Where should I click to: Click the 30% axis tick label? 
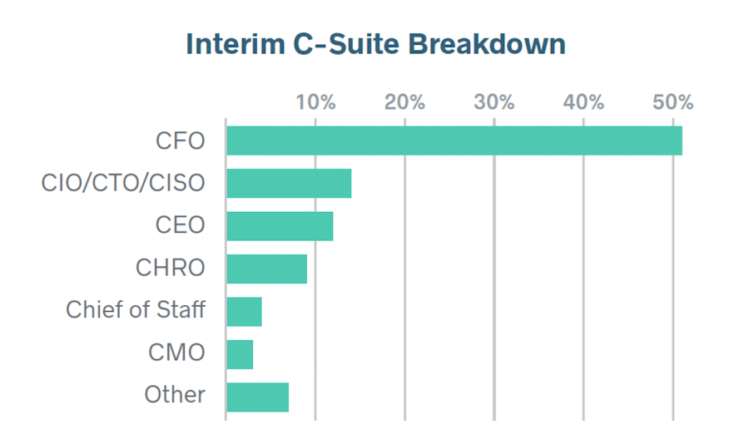(x=494, y=103)
